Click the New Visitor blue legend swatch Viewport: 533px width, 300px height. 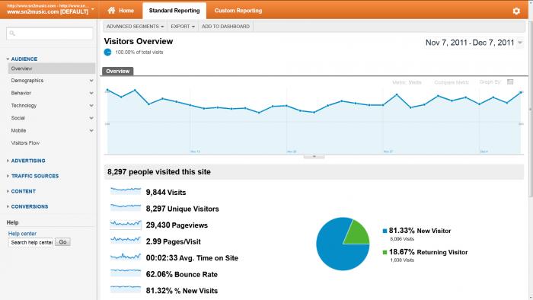point(385,231)
